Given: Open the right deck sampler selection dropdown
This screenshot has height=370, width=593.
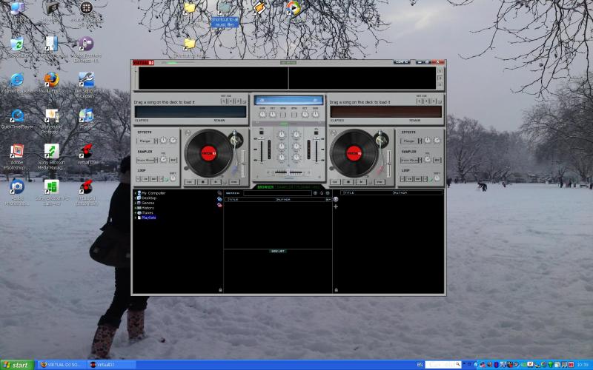Looking at the screenshot, I should 411,160.
